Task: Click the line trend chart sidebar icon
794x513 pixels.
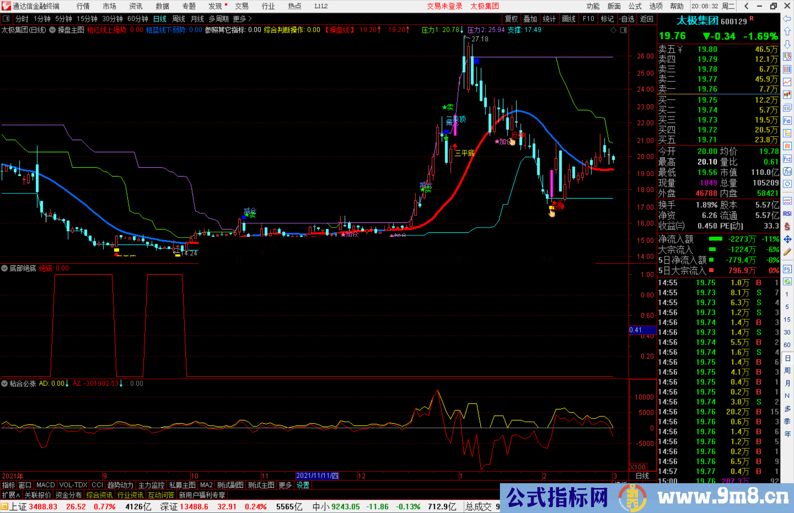Action: pos(787,82)
